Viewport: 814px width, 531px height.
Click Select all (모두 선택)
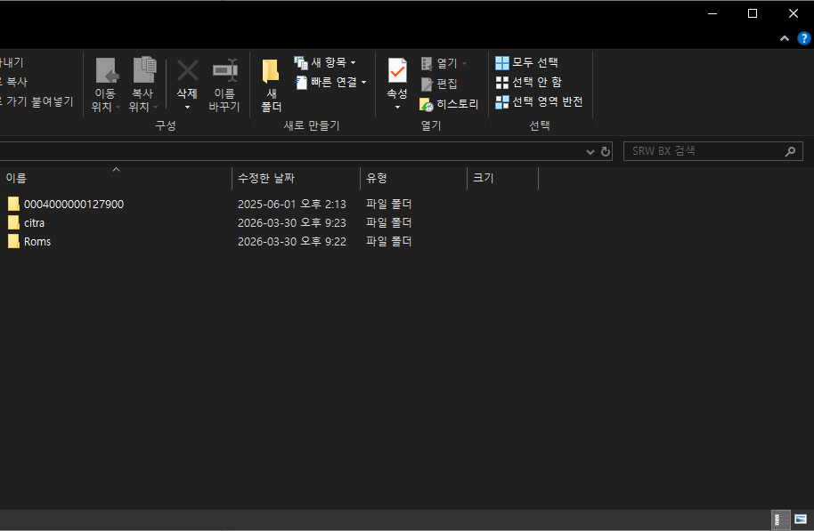[x=527, y=62]
